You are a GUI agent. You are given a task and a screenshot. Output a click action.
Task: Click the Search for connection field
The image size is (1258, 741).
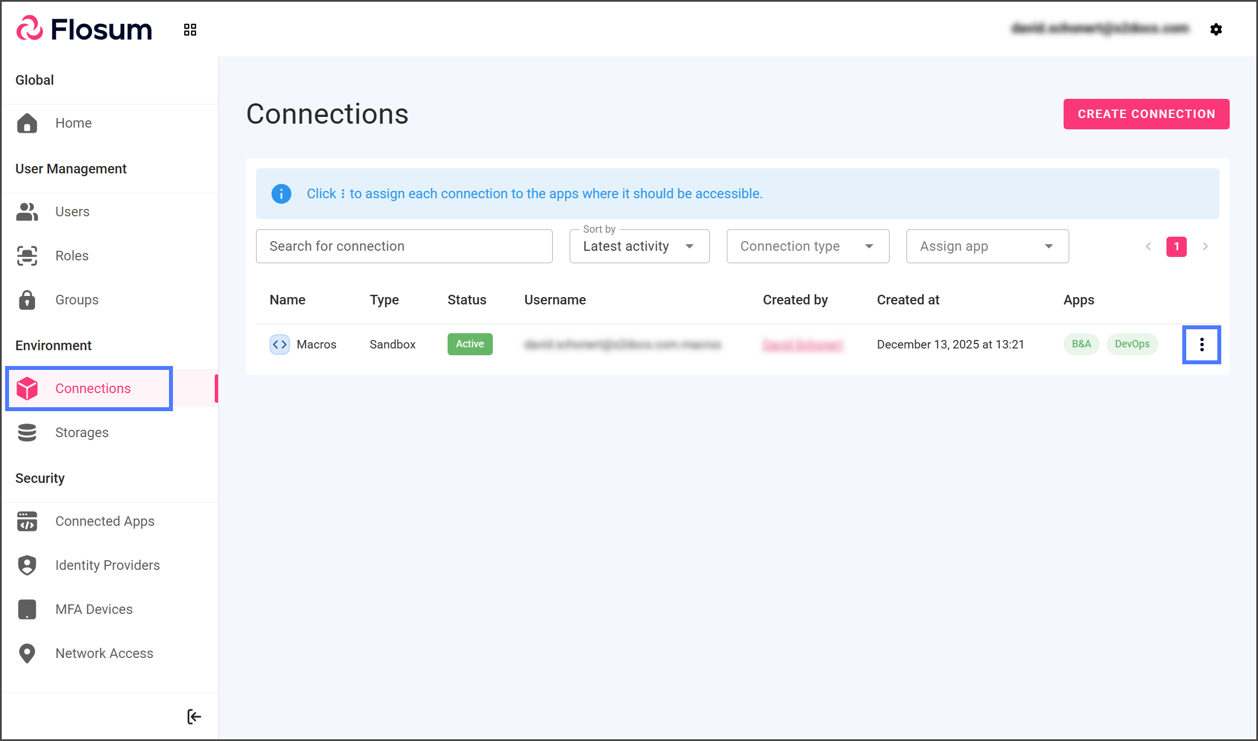click(404, 246)
